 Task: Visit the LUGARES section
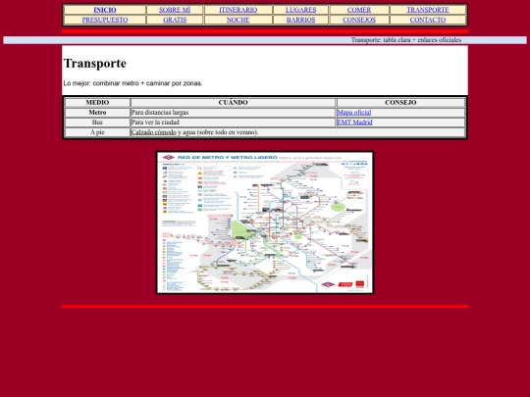tap(301, 10)
